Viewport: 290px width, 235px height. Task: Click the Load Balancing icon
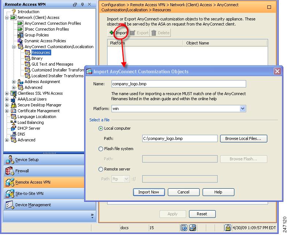13,122
